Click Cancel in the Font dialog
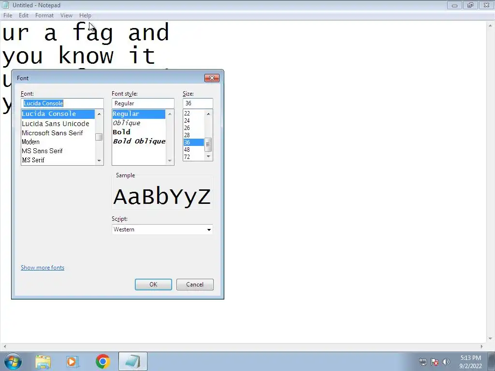This screenshot has height=371, width=495. pos(195,284)
